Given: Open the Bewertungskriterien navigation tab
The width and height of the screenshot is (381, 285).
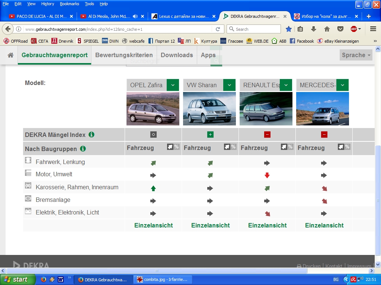Looking at the screenshot, I should (124, 55).
